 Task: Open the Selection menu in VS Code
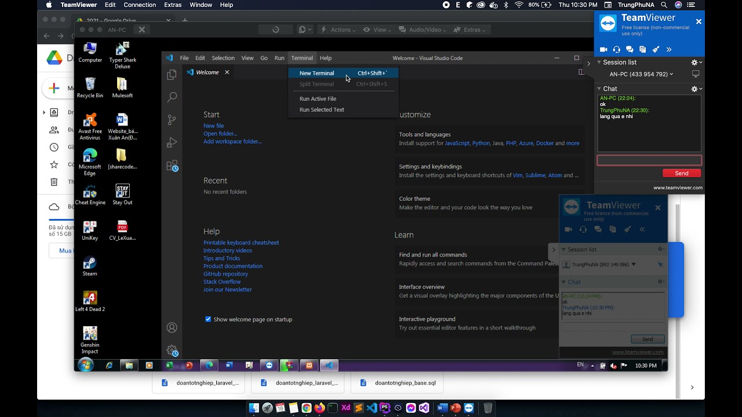tap(223, 58)
